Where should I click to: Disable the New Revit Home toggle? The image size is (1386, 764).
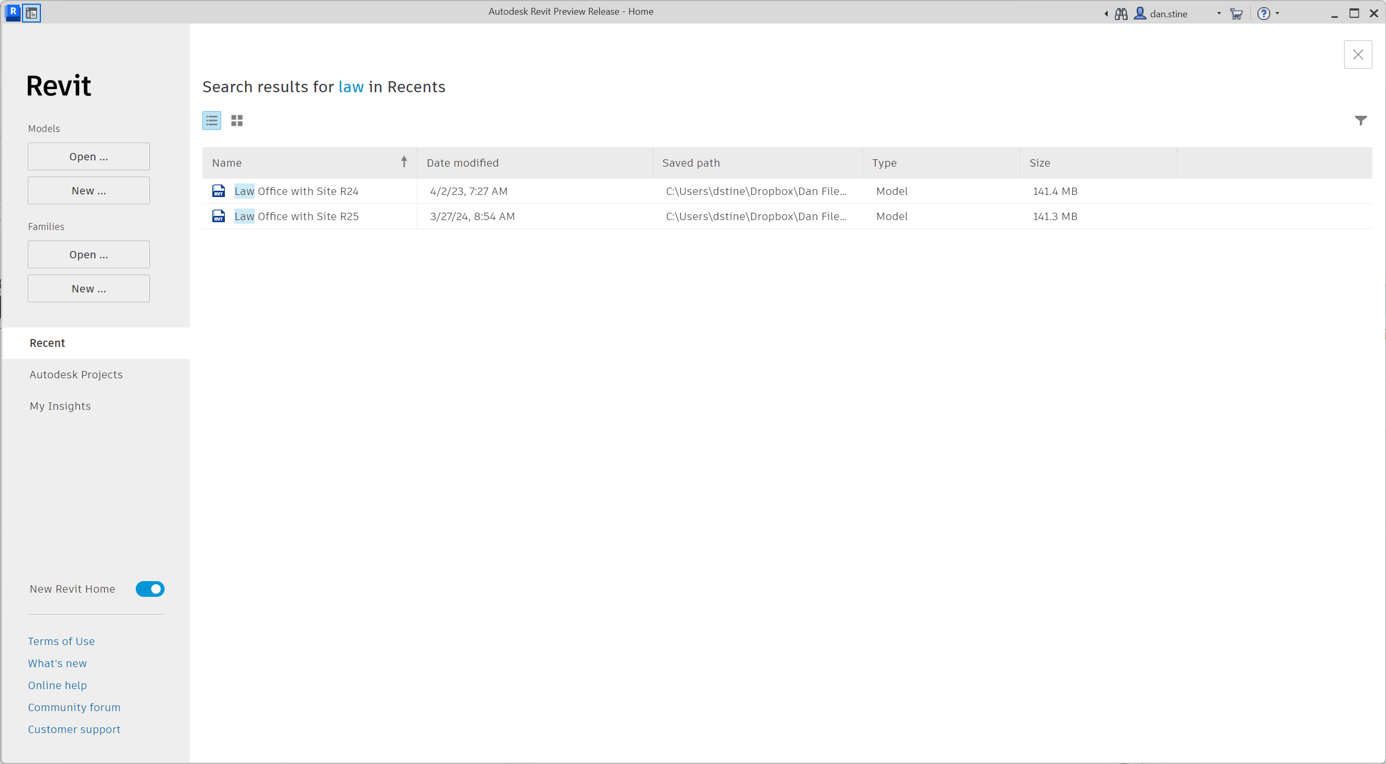(x=149, y=589)
